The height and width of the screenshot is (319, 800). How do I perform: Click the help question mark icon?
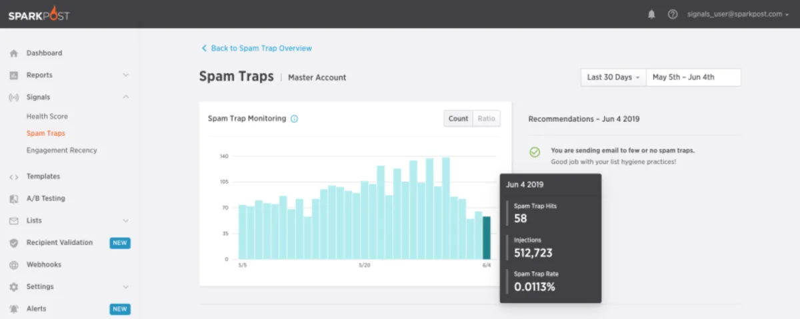tap(673, 14)
